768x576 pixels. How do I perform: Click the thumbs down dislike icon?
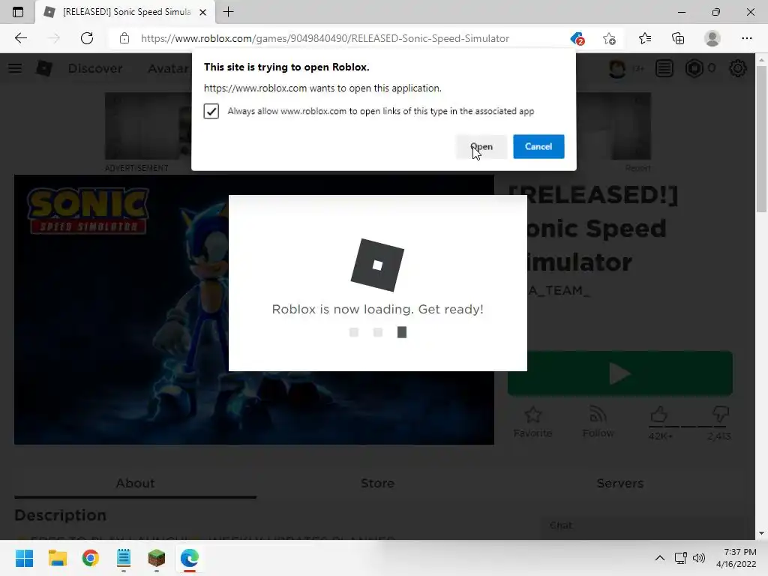click(x=720, y=415)
